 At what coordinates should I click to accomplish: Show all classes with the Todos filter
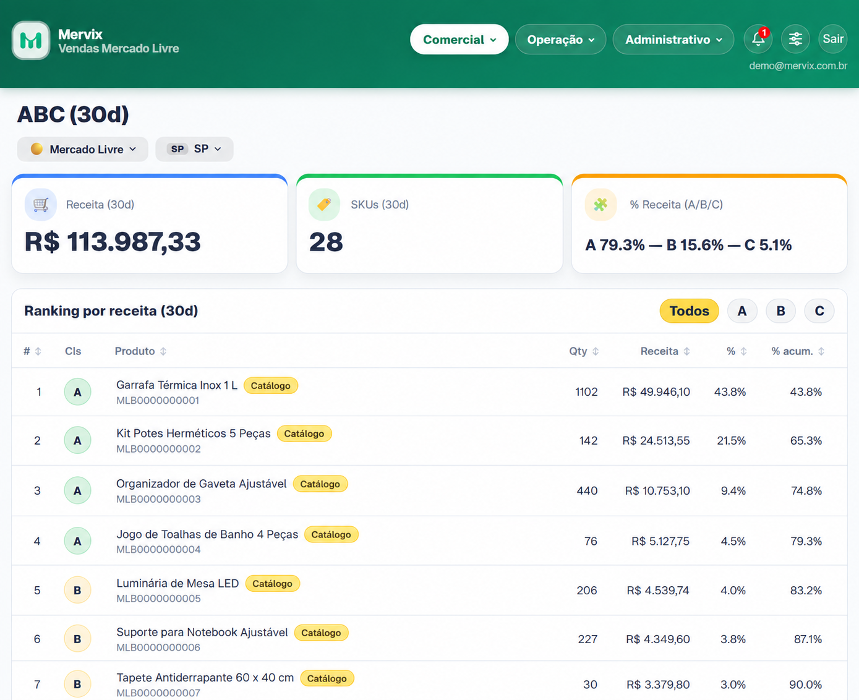coord(689,311)
